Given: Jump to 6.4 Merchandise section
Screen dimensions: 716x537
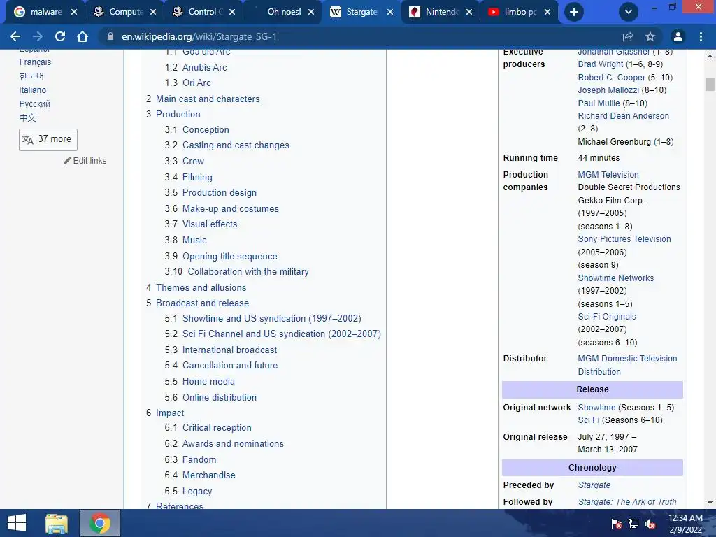Looking at the screenshot, I should (200, 475).
